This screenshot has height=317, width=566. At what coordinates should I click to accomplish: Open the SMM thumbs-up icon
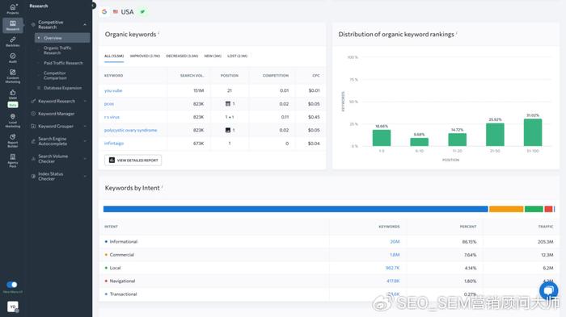(13, 92)
